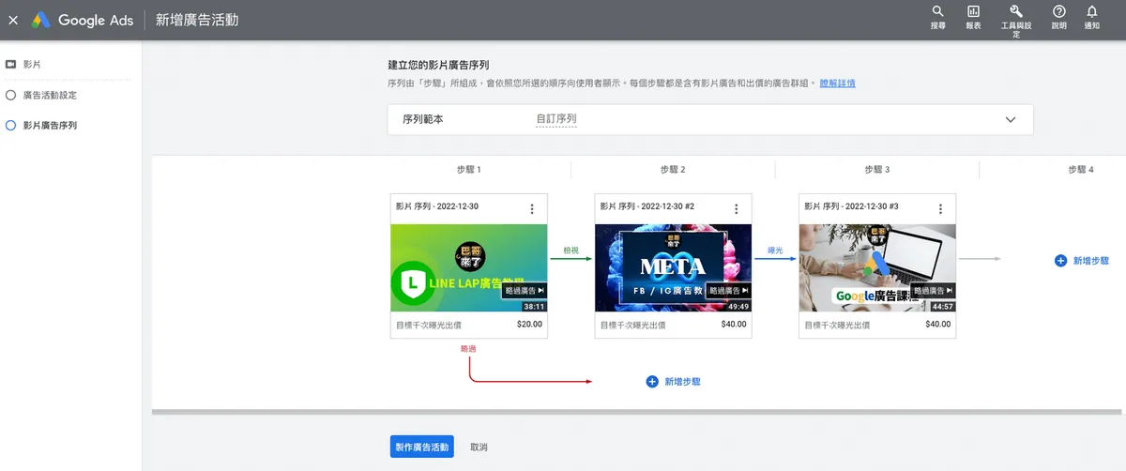The height and width of the screenshot is (471, 1126).
Task: Click card title 影片 序列 - 2022-12-30 #2
Action: click(647, 206)
